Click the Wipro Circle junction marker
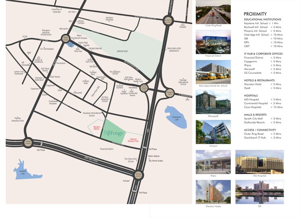 tap(65, 39)
